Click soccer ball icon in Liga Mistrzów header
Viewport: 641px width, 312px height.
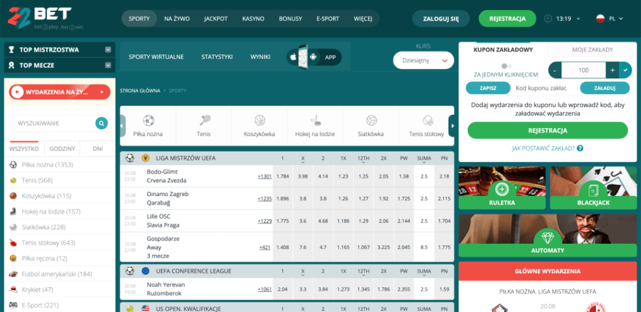click(130, 158)
